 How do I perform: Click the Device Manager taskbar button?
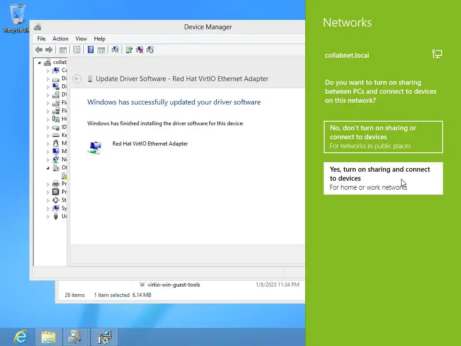pyautogui.click(x=75, y=337)
